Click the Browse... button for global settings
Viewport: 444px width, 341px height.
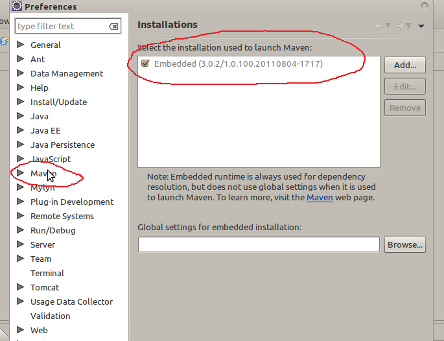[x=405, y=244]
